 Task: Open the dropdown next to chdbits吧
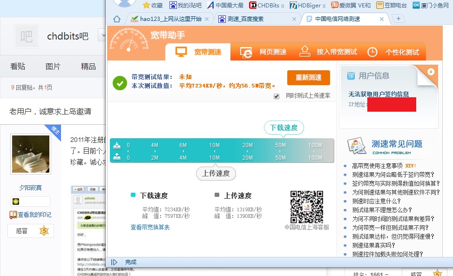(x=102, y=35)
